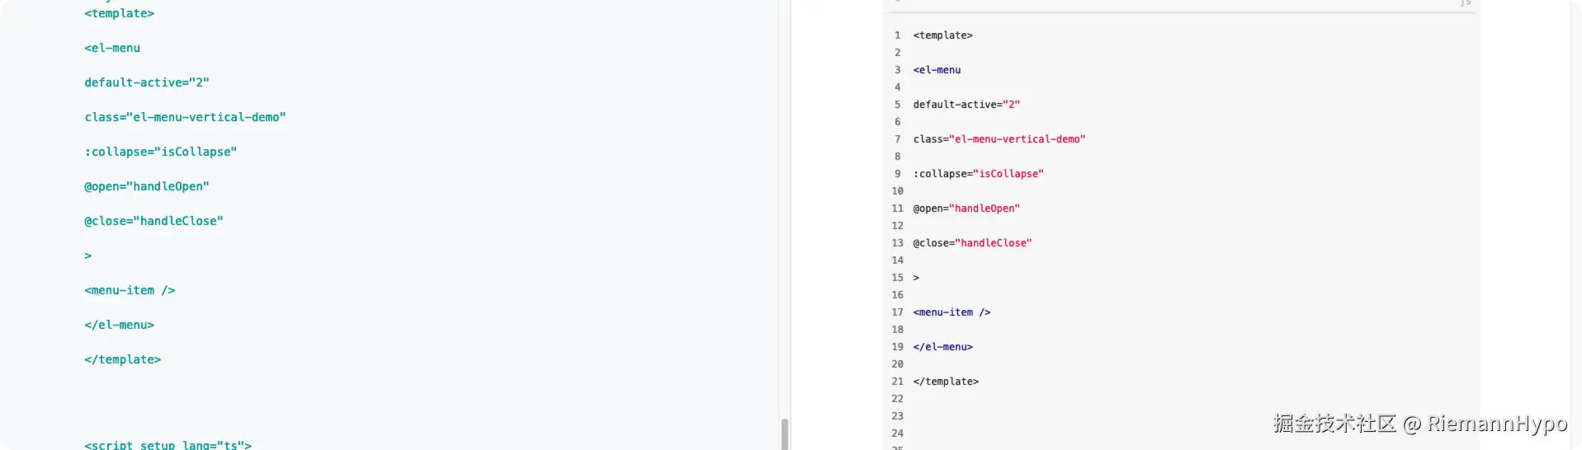
Task: Click </template> on preview line 21
Action: coord(946,382)
